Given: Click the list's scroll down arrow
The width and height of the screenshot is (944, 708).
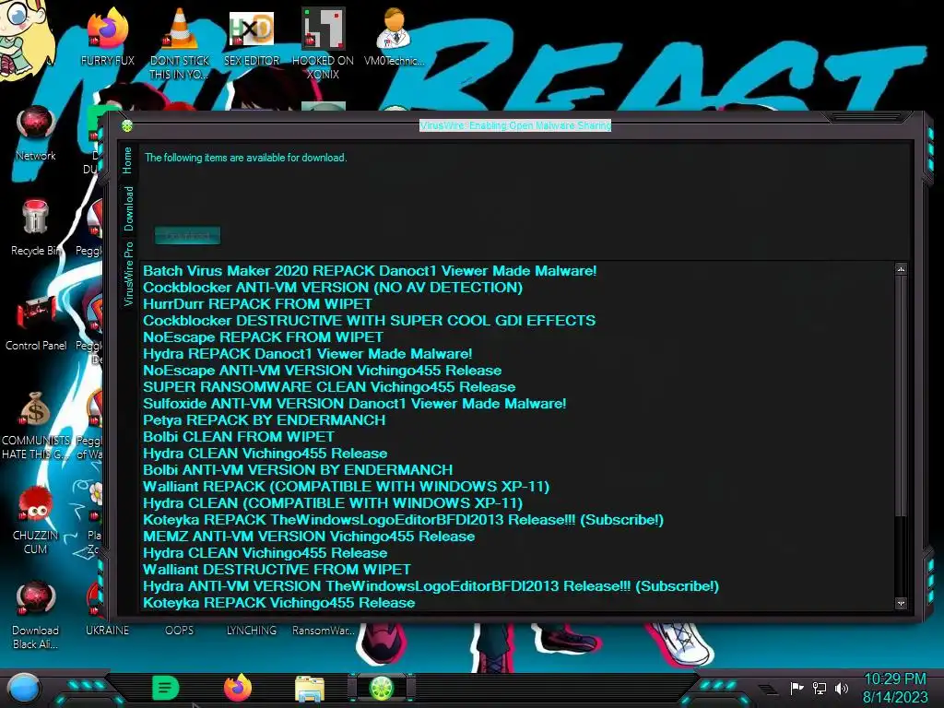Looking at the screenshot, I should coord(901,603).
